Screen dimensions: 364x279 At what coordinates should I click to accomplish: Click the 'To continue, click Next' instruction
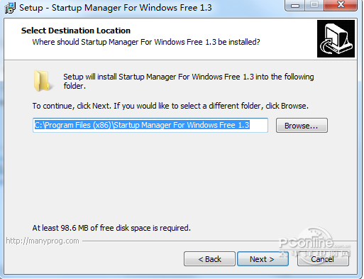(x=170, y=106)
